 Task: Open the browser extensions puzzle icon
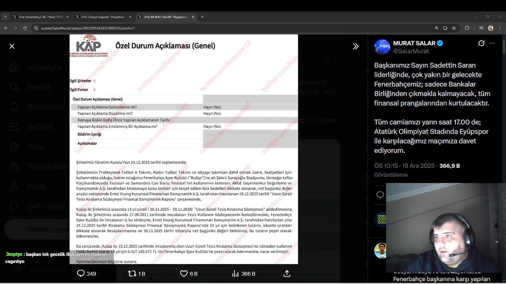(x=467, y=28)
